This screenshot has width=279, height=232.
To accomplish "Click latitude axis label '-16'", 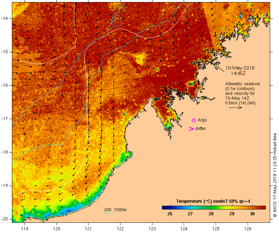I will (4, 85).
